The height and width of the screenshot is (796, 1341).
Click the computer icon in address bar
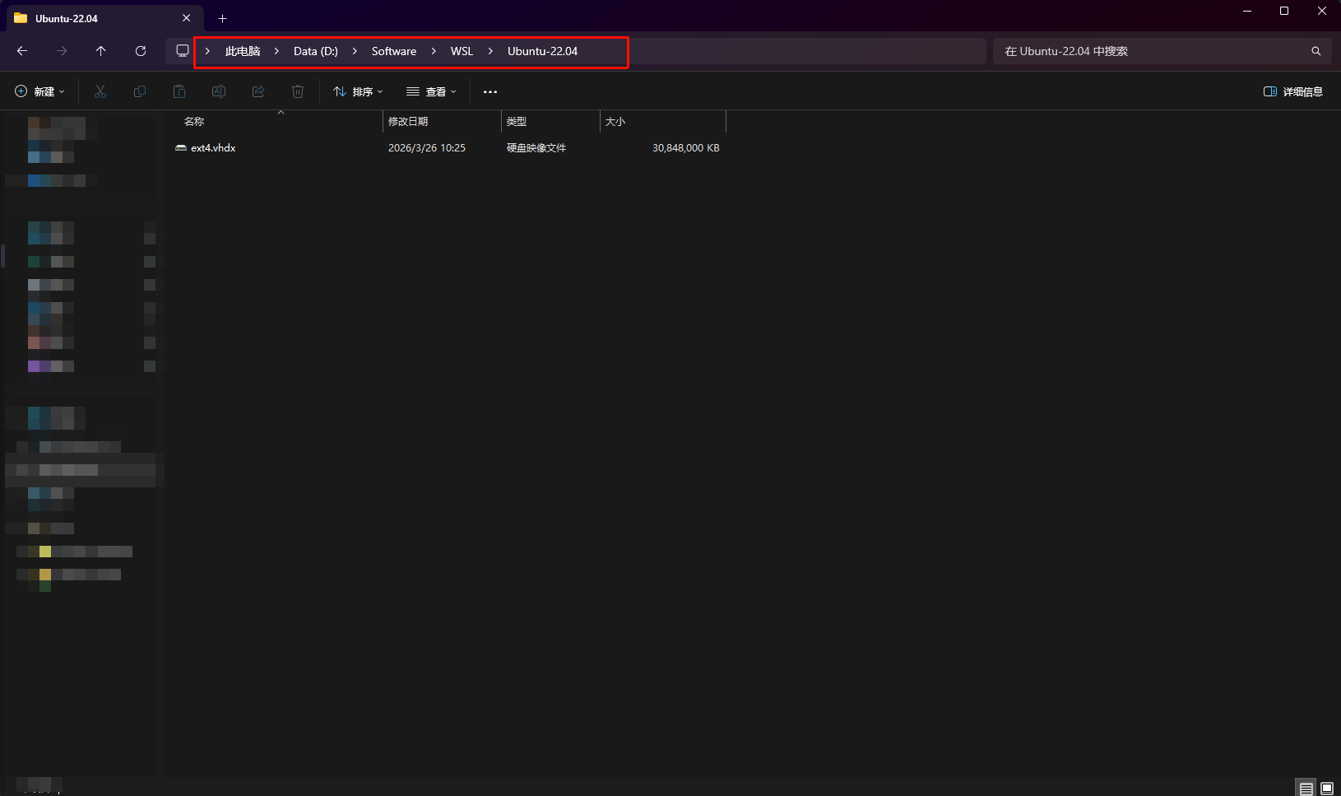(x=183, y=51)
